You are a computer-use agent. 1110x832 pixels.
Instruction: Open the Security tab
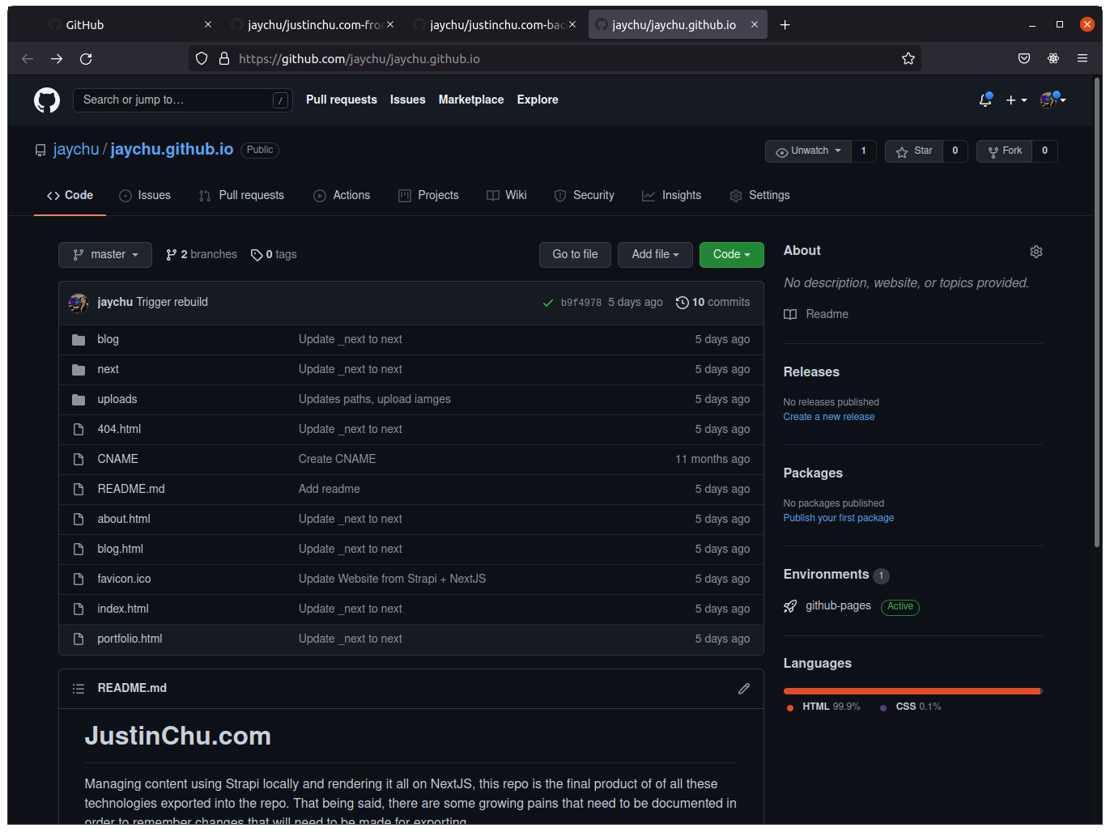coord(584,196)
